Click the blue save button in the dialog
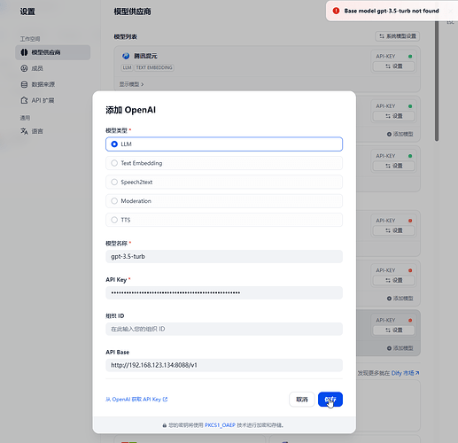The height and width of the screenshot is (443, 458). (330, 400)
